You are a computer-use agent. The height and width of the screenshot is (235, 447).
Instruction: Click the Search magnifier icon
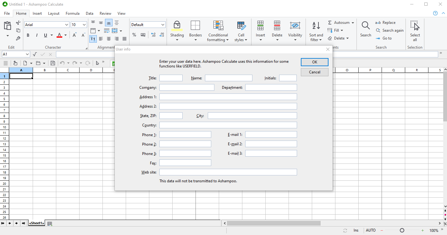[365, 25]
